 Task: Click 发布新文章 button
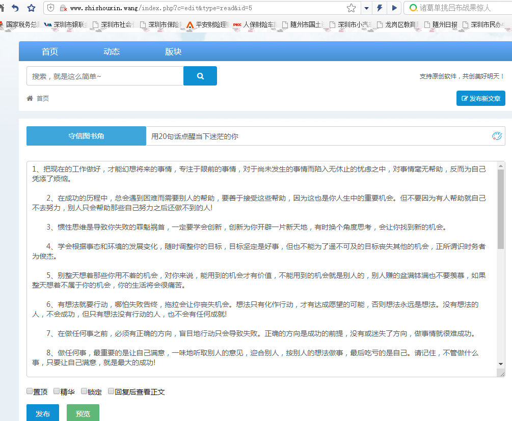pos(480,98)
